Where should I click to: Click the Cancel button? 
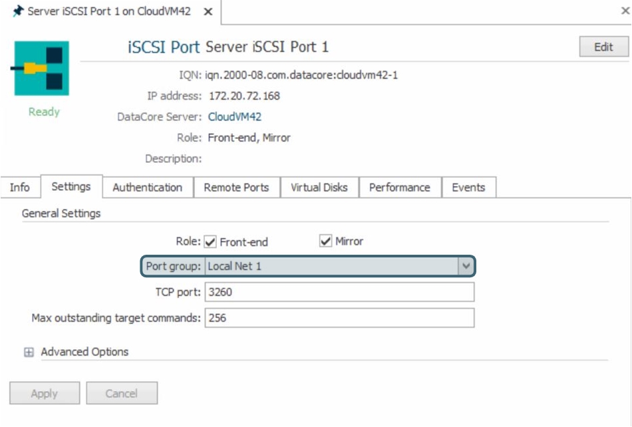(122, 394)
